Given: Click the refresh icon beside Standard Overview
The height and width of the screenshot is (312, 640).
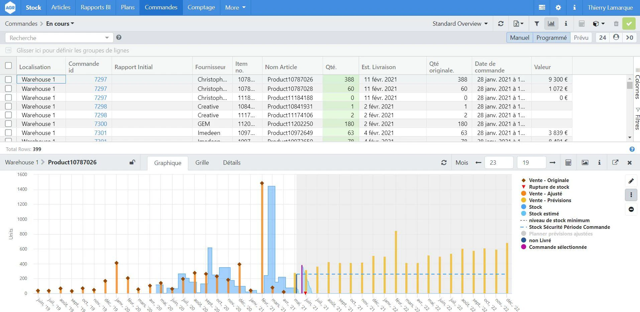Looking at the screenshot, I should (x=501, y=24).
